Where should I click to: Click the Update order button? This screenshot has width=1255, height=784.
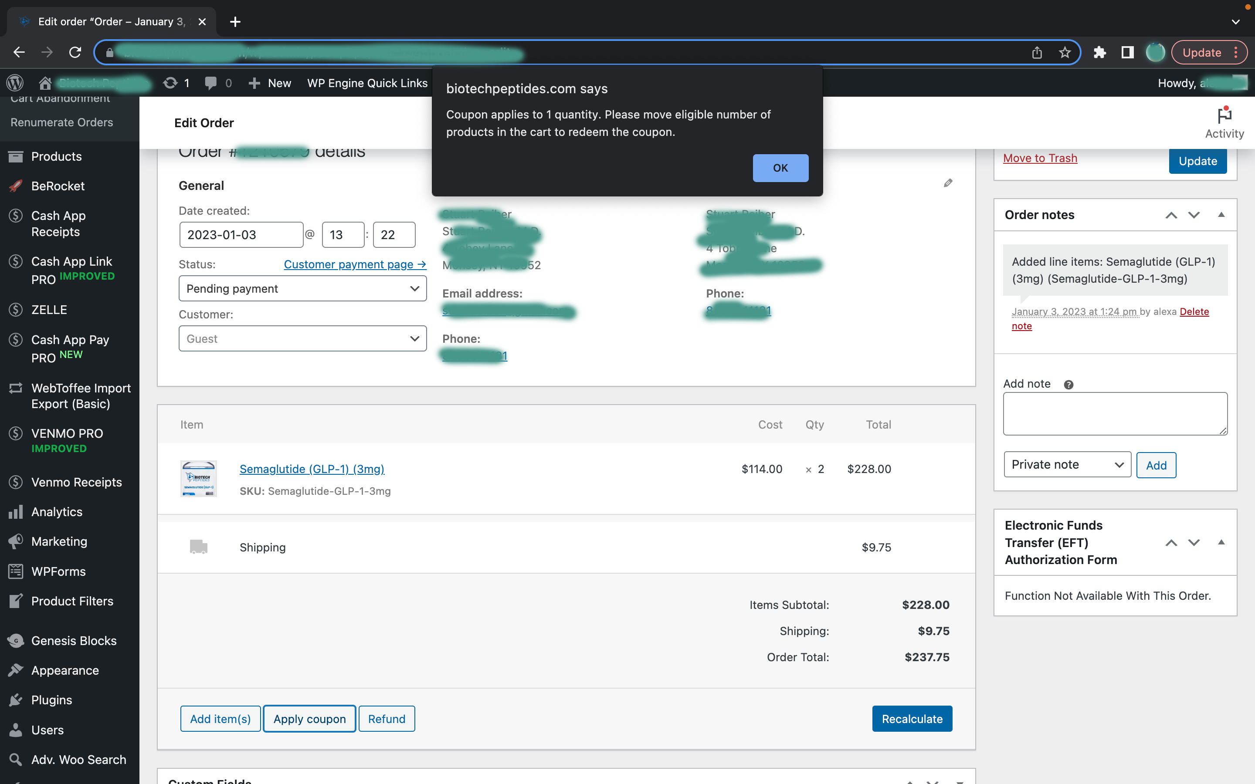[x=1197, y=161]
